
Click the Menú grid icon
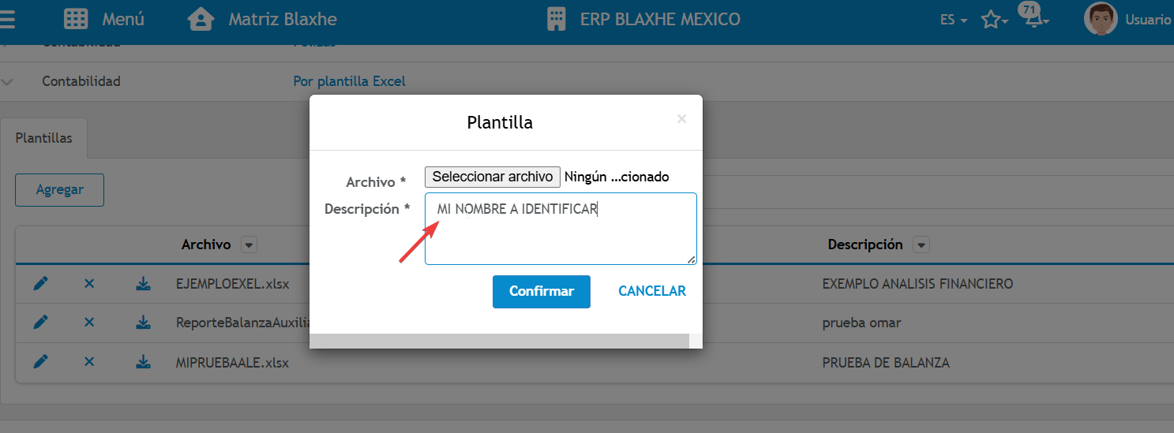pyautogui.click(x=76, y=20)
